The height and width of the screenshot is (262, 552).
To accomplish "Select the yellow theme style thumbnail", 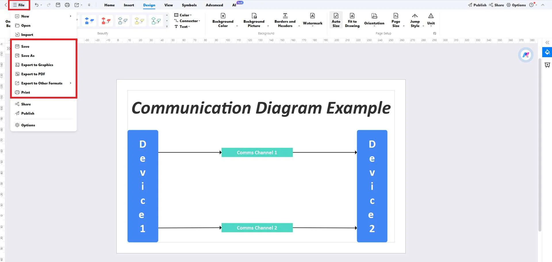I will [139, 21].
